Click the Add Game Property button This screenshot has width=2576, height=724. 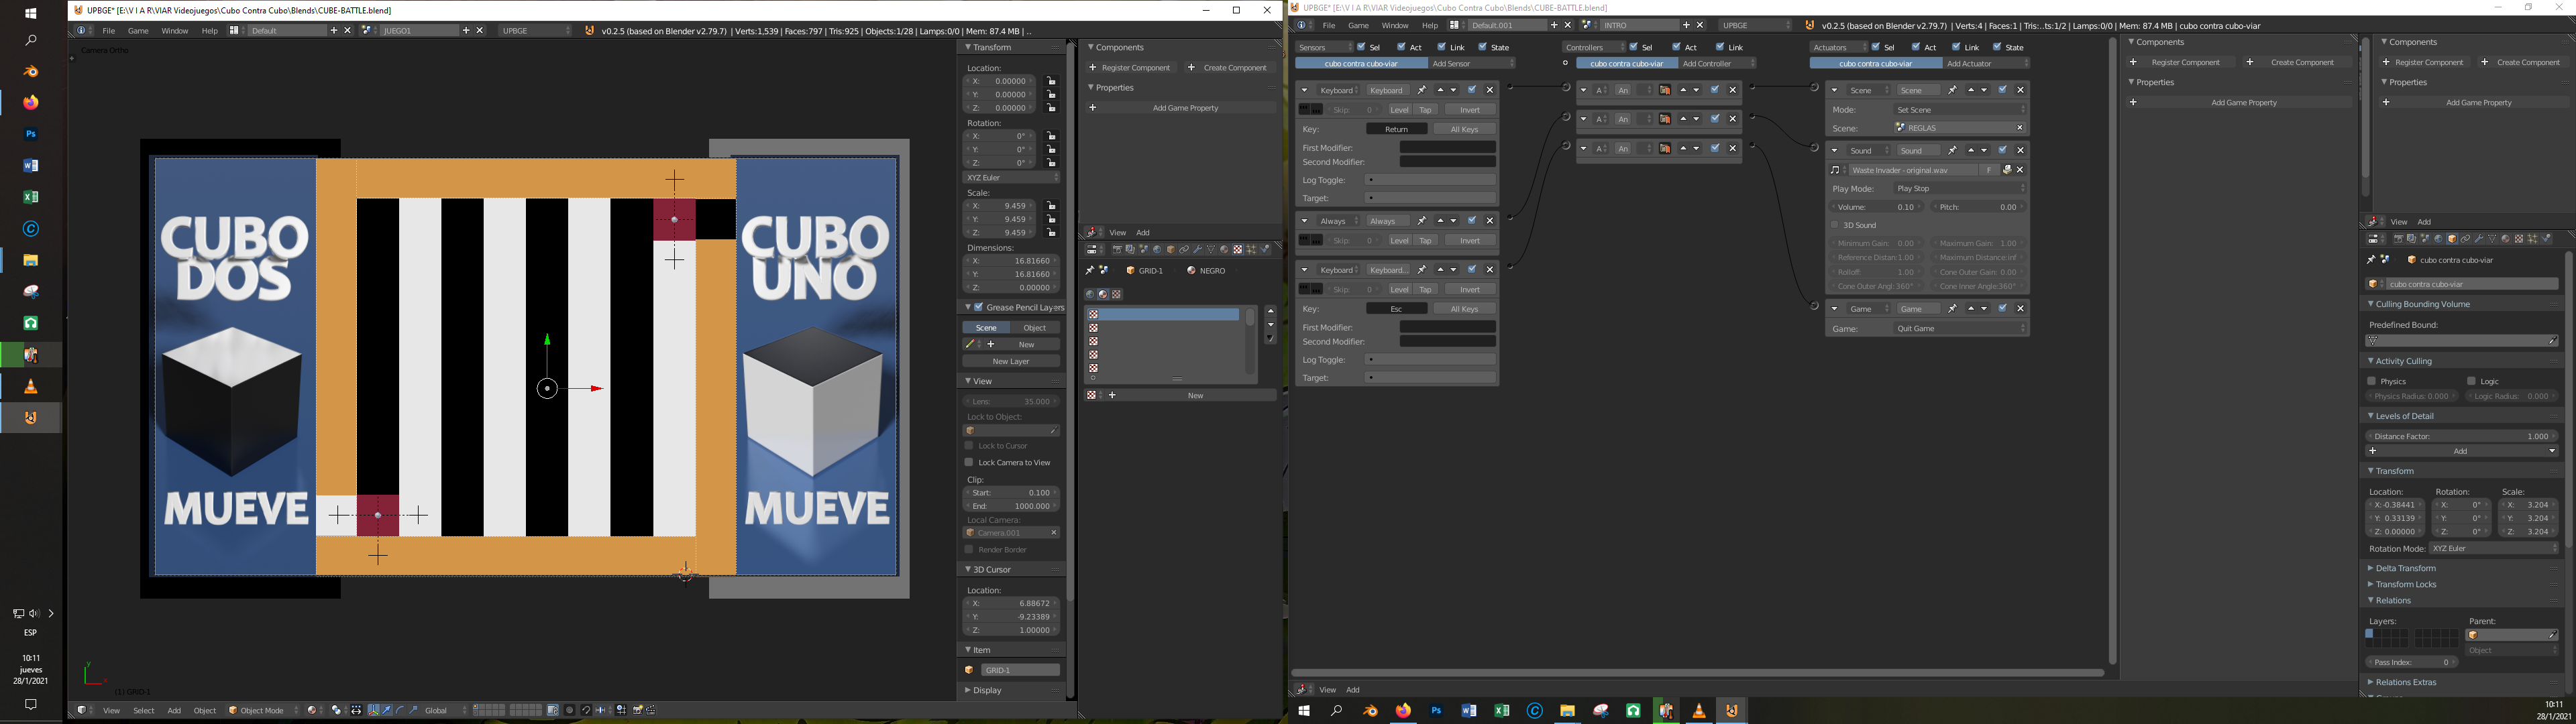[x=1185, y=108]
